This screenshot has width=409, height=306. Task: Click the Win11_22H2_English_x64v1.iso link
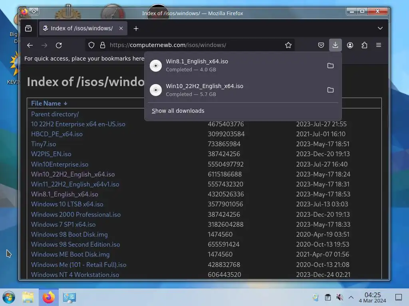pos(75,184)
